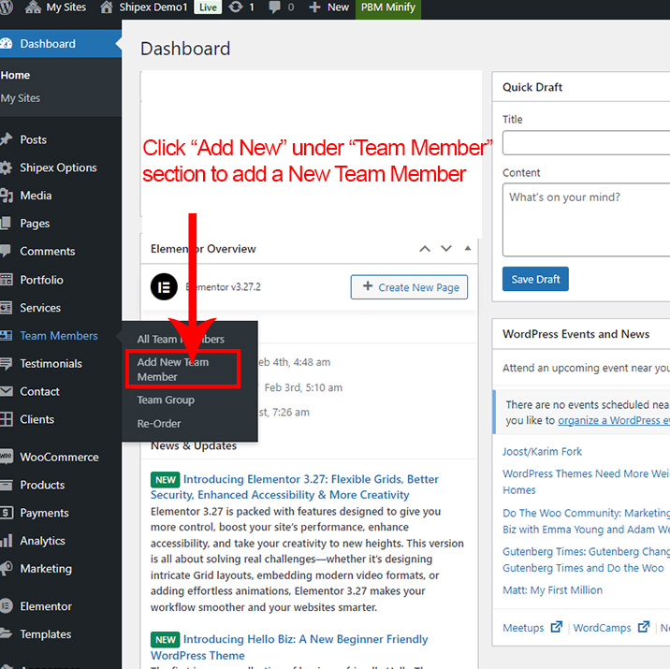
Task: Click the WordPress logo in admin bar
Action: pos(6,7)
